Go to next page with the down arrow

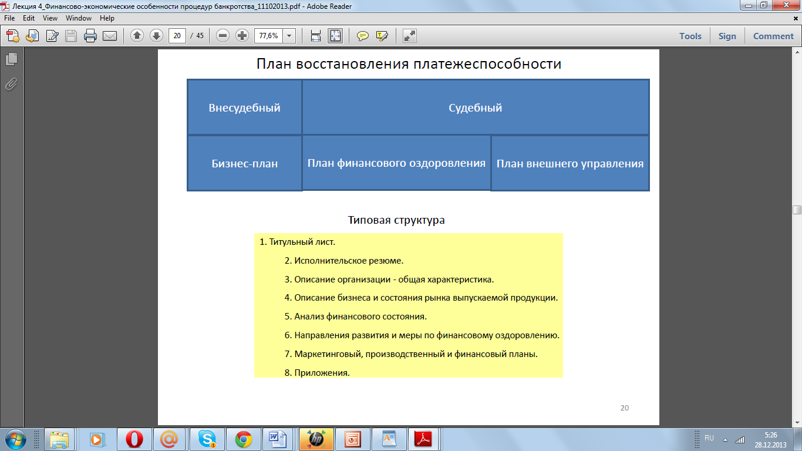click(x=156, y=36)
